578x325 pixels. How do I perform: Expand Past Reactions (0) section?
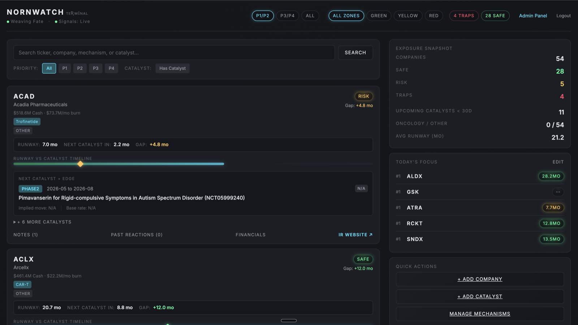click(137, 234)
